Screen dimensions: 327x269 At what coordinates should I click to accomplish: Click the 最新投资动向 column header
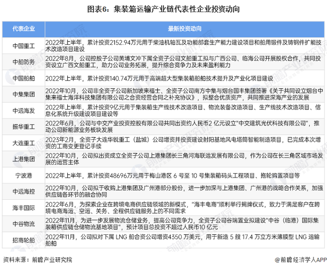pyautogui.click(x=185, y=29)
